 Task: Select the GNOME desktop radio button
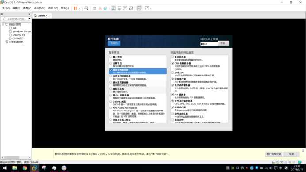111,102
